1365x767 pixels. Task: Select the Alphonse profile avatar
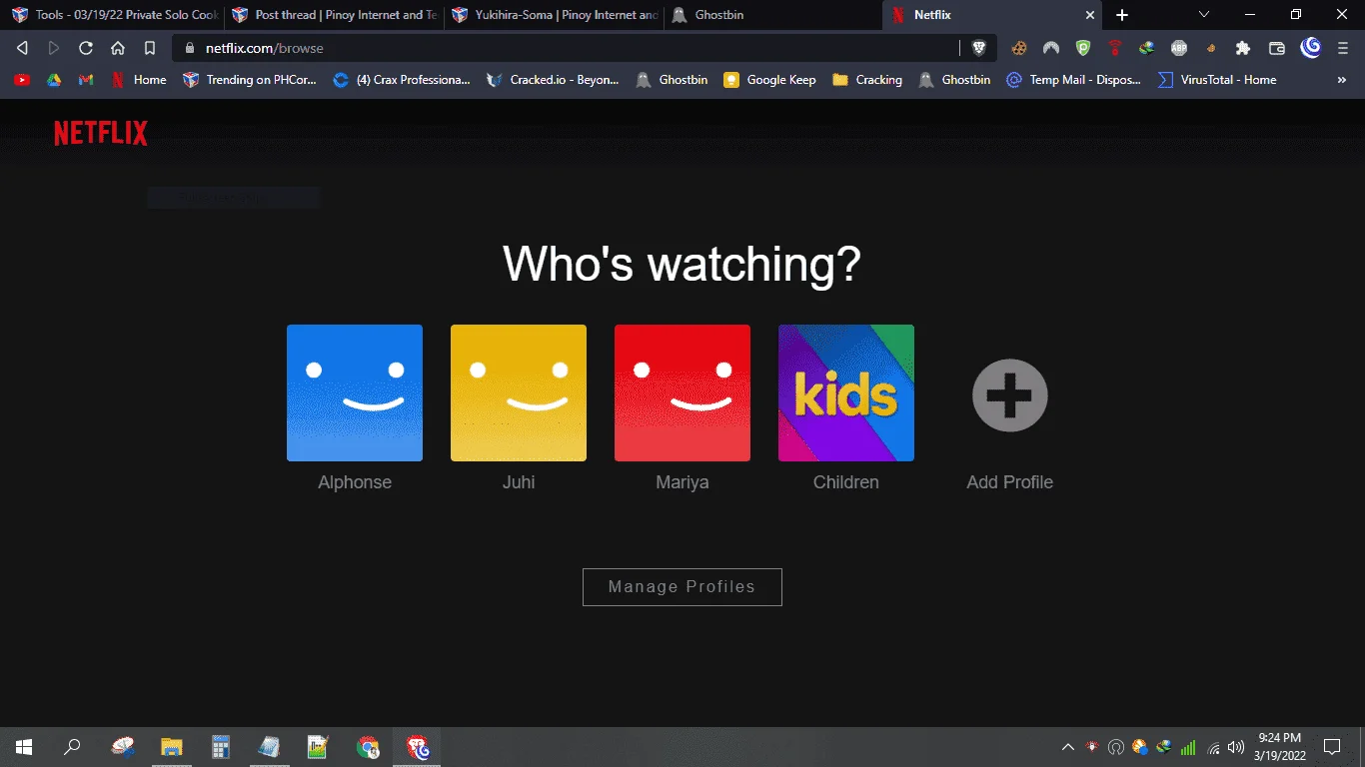[355, 392]
